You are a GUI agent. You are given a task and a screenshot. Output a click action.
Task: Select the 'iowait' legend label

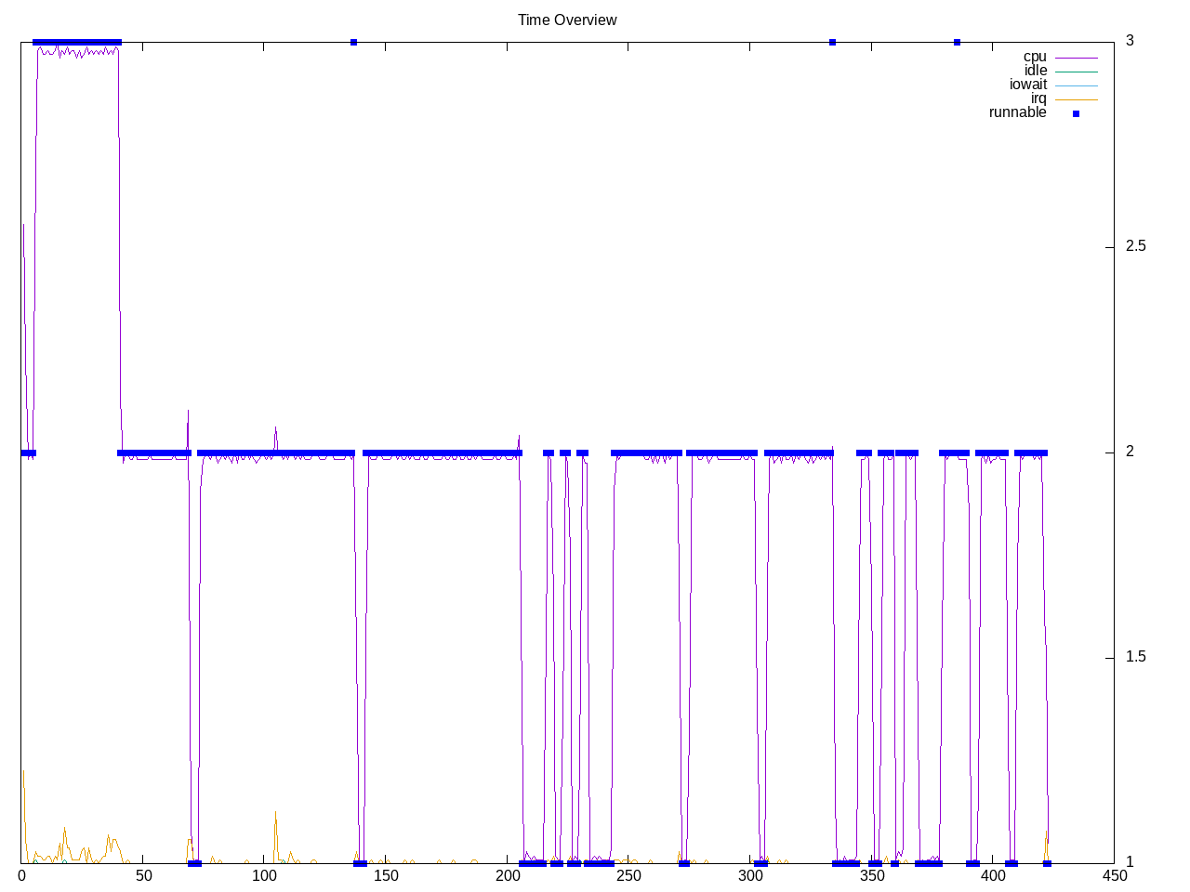click(1027, 85)
